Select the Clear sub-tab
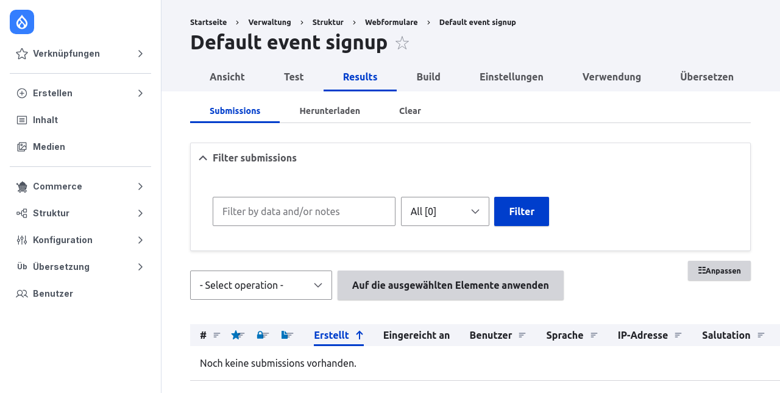 [410, 111]
